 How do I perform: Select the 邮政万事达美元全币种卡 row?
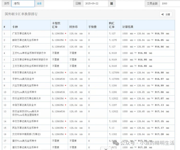(88, 40)
